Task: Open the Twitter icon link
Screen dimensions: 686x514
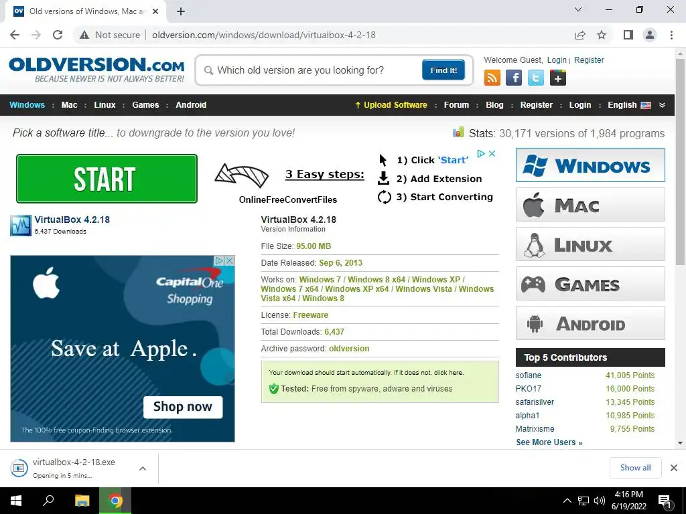Action: click(x=535, y=78)
